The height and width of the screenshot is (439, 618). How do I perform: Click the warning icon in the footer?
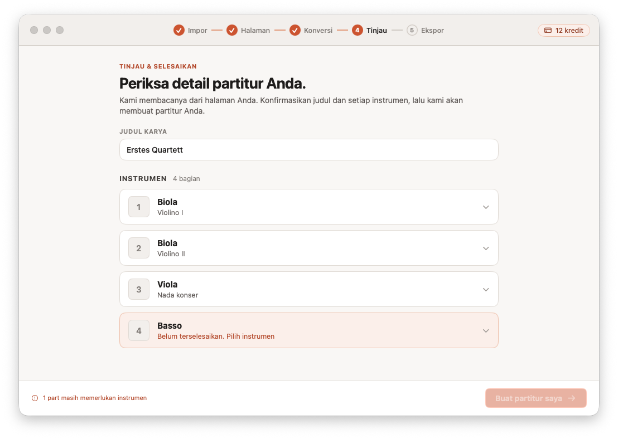(x=35, y=398)
